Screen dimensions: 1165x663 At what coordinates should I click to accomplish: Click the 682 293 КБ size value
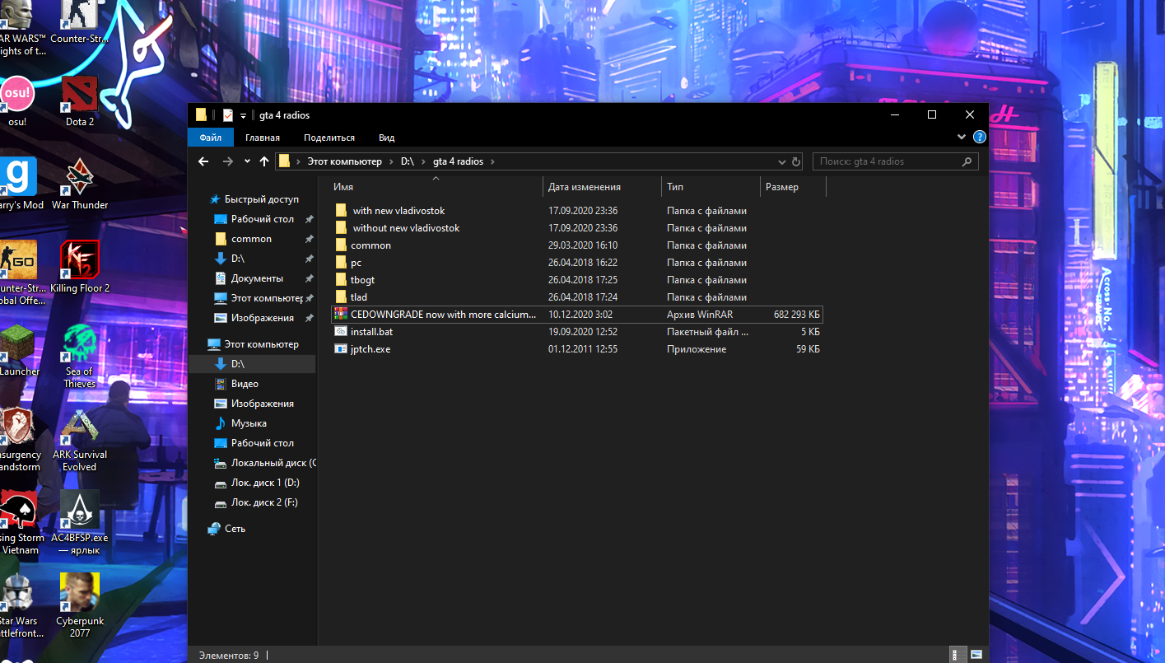(797, 315)
